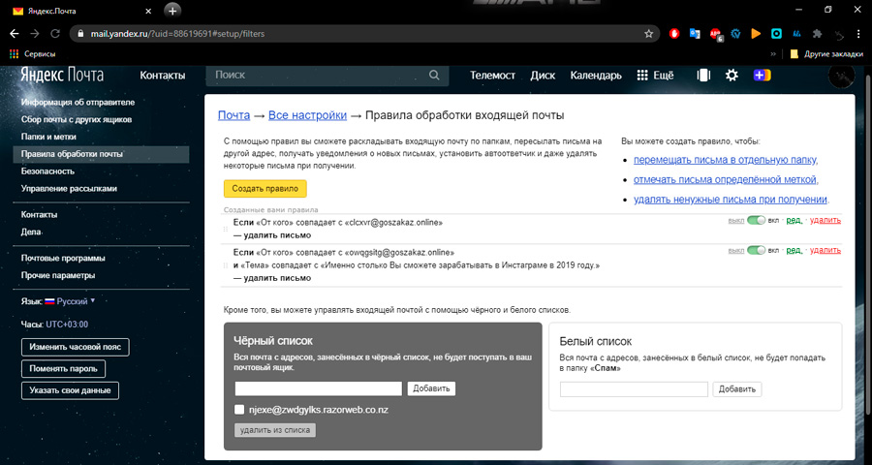872x465 pixels.
Task: Toggle the owqgsitg@goszakaz.online rule switch
Action: pyautogui.click(x=756, y=250)
